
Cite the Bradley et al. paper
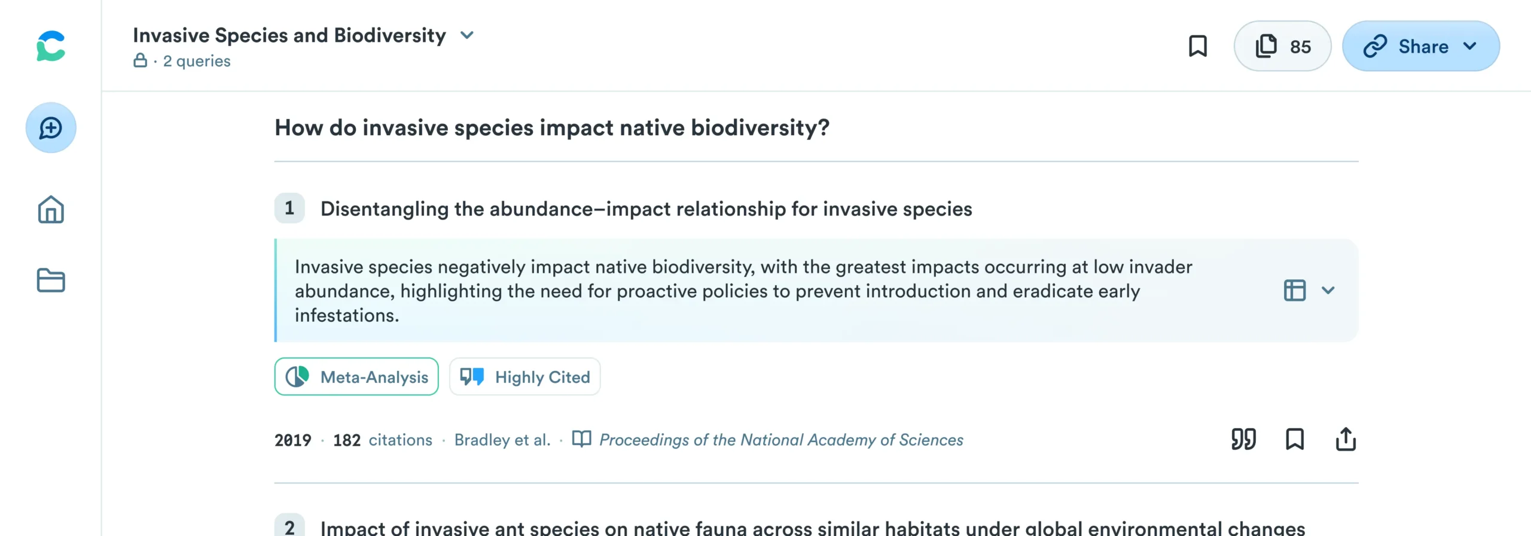click(1243, 440)
